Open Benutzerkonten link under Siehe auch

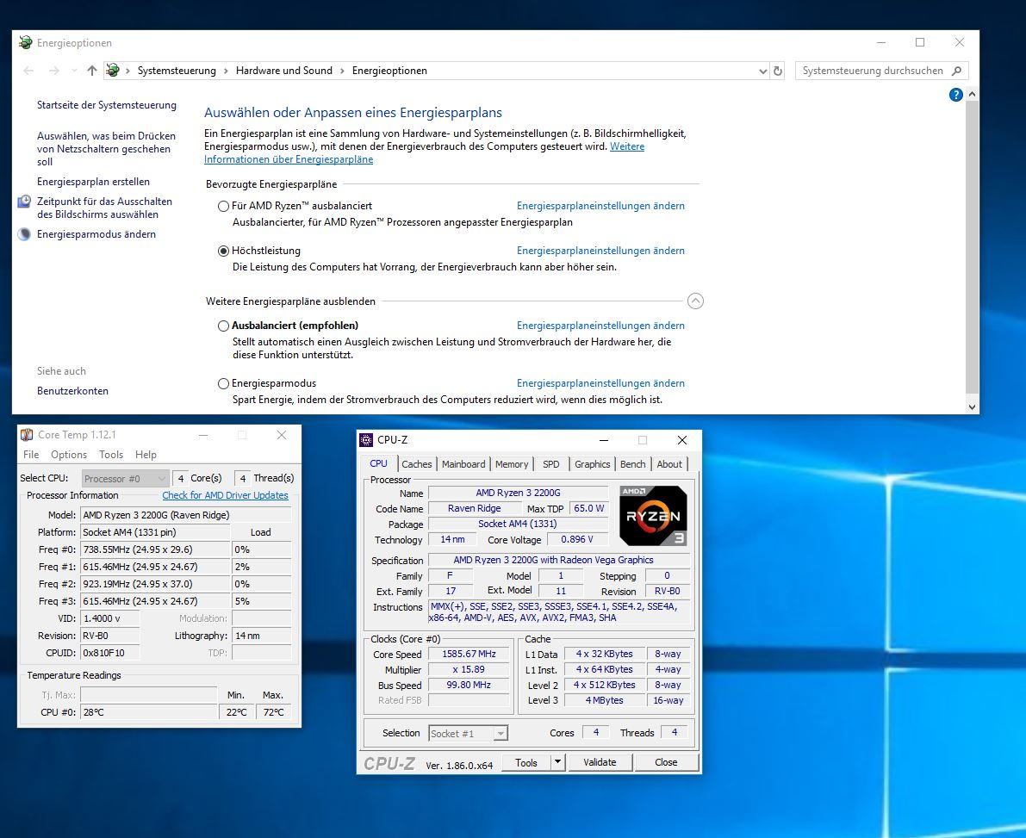(x=72, y=391)
